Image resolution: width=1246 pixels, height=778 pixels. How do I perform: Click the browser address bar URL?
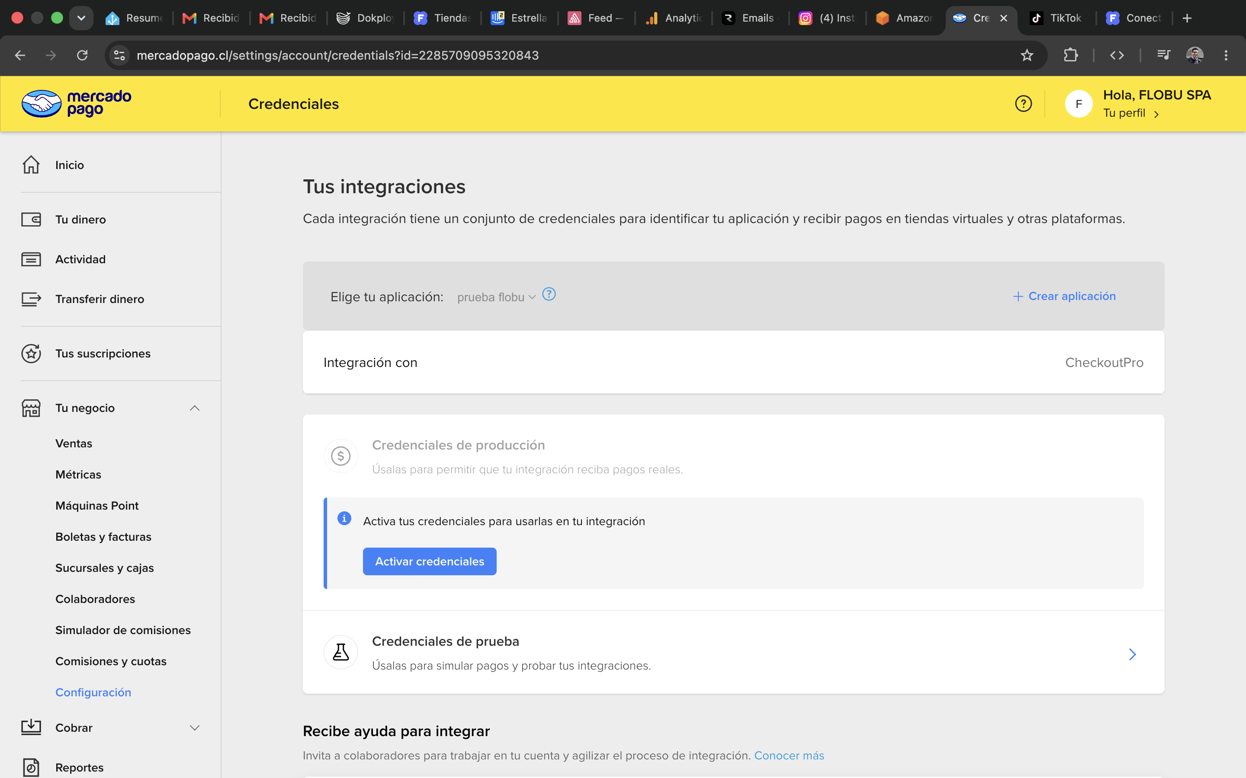(337, 55)
